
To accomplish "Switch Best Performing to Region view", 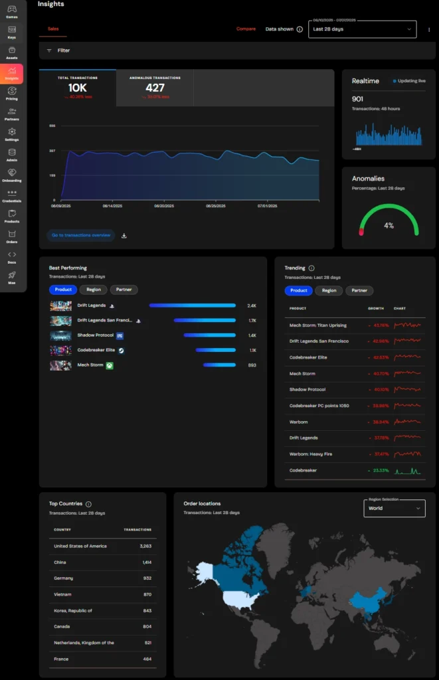I will click(94, 290).
